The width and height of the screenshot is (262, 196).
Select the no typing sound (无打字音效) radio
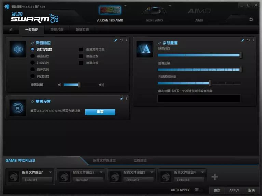pos(32,49)
